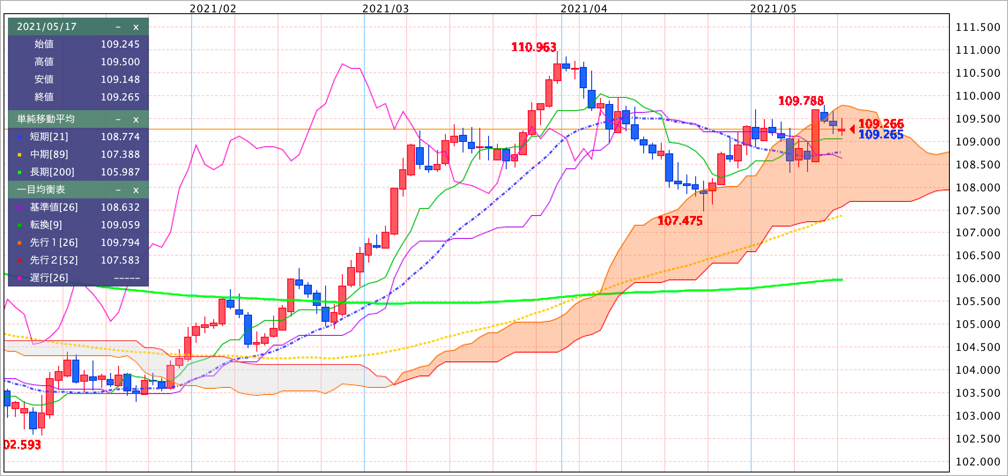Click the red 109.266 current price tag
This screenshot has width=1008, height=476.
click(881, 123)
